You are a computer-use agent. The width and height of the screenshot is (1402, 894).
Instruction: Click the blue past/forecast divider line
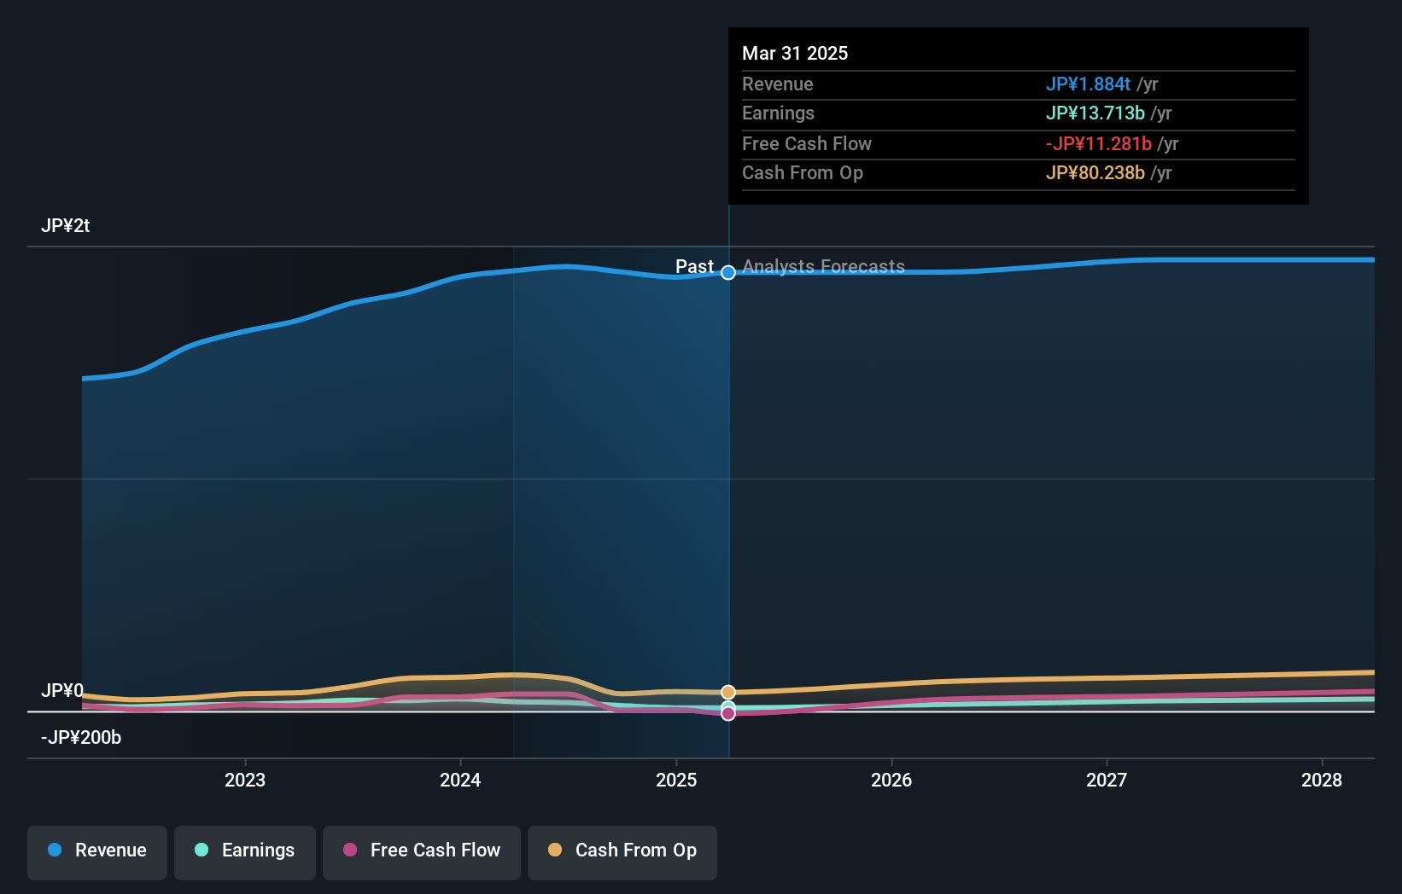pos(728,512)
